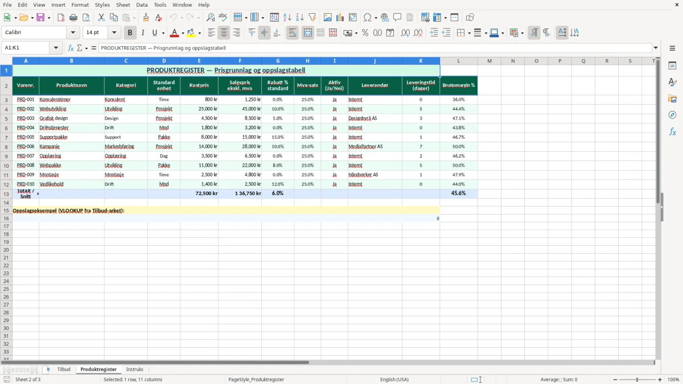The height and width of the screenshot is (384, 683).
Task: Toggle Bold formatting
Action: [x=130, y=33]
